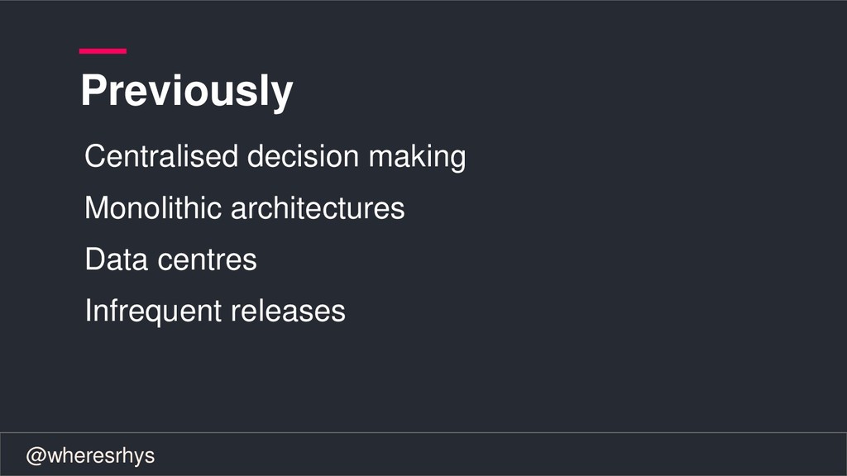Viewport: 847px width, 476px height.
Task: Click the 'Previously' slide title
Action: click(186, 91)
